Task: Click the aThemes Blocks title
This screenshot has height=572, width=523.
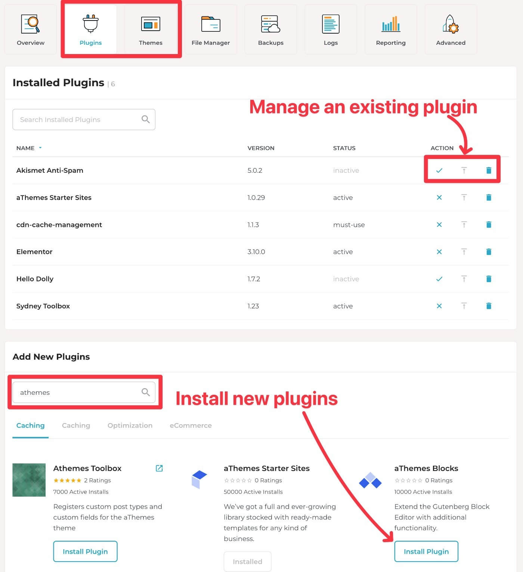Action: pyautogui.click(x=426, y=468)
